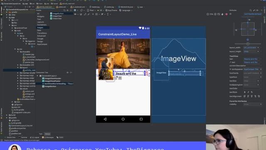Viewport: 266px width, 150px height.
Task: Select the Containers palette category
Action: [42, 25]
